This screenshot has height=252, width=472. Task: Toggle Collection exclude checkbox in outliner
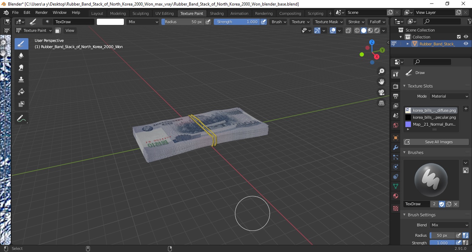pos(459,37)
